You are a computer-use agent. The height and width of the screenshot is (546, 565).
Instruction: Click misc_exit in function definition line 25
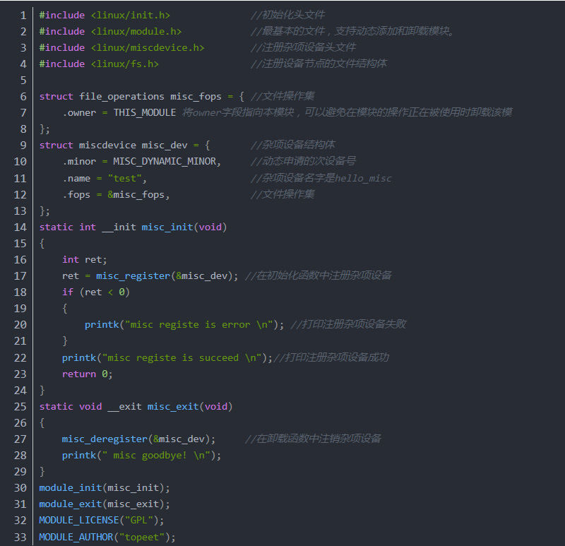tap(173, 407)
